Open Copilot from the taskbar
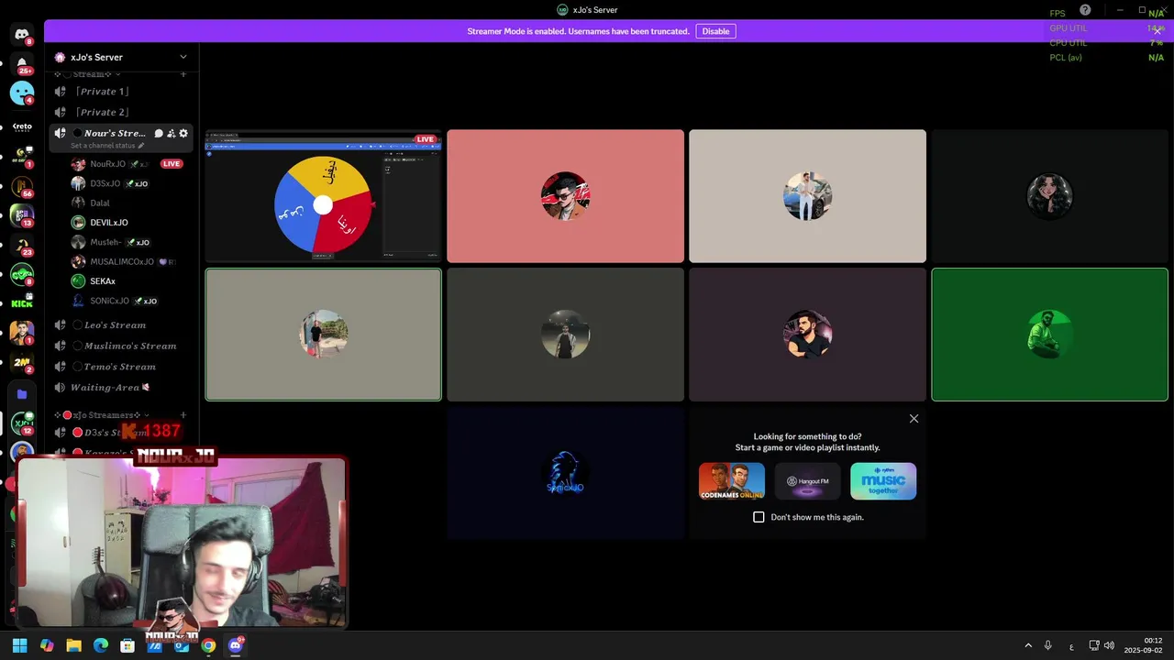The image size is (1174, 660). pyautogui.click(x=47, y=645)
